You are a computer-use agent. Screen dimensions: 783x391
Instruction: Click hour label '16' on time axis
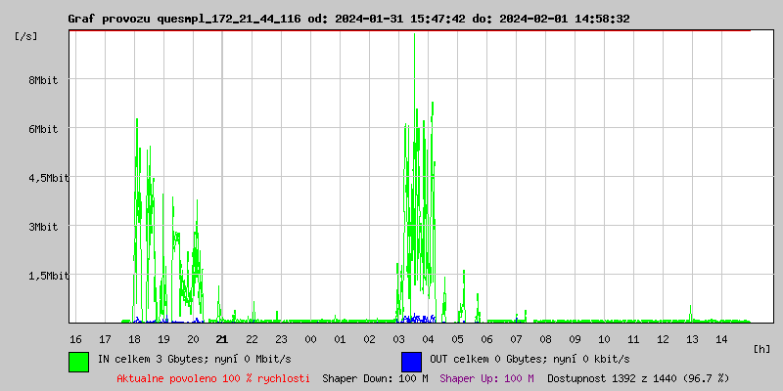[x=75, y=339]
